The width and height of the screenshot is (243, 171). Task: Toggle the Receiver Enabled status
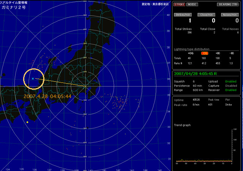point(230,90)
